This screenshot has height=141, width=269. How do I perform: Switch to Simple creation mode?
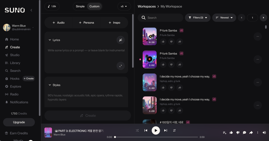tap(80, 6)
